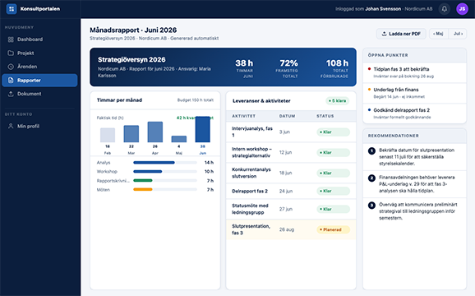Image resolution: width=475 pixels, height=296 pixels.
Task: Download the report with Ladda ner PDF
Action: (401, 34)
